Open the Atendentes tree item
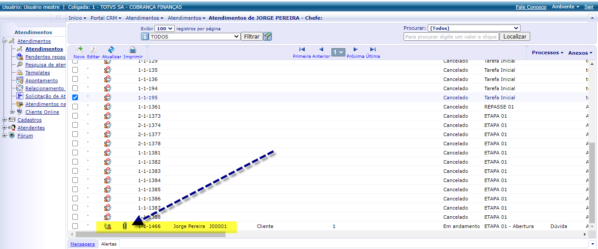The width and height of the screenshot is (598, 249). pyautogui.click(x=31, y=128)
